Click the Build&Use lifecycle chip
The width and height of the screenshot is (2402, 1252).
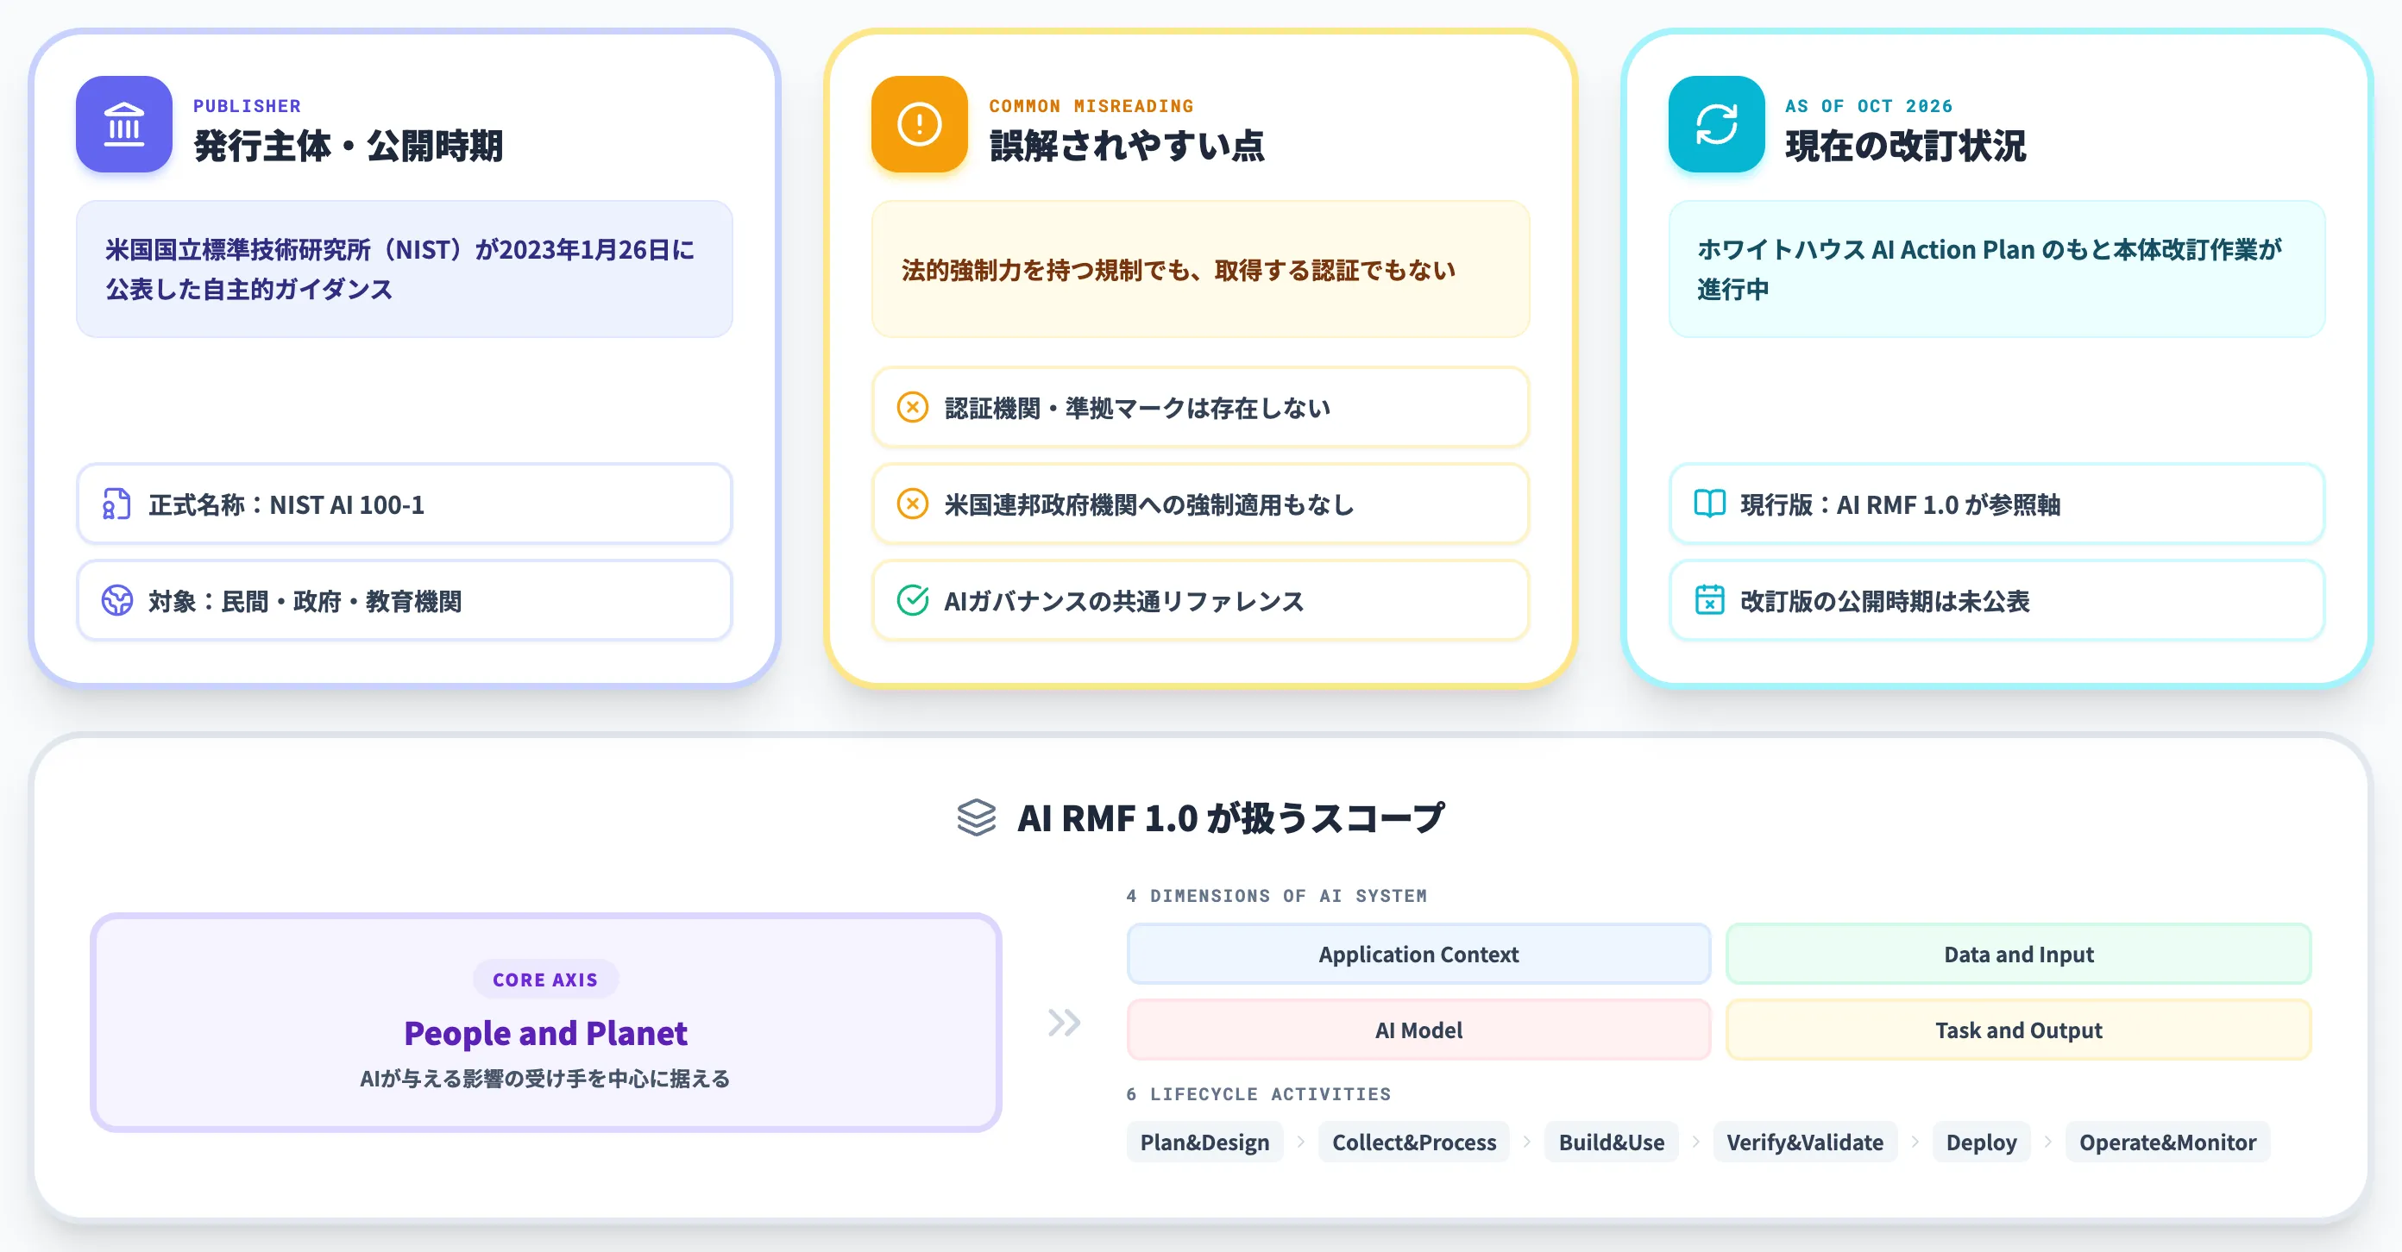1612,1142
